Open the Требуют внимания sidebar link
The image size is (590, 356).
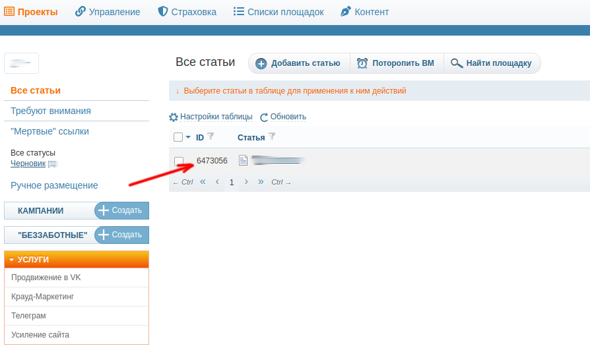tap(51, 111)
